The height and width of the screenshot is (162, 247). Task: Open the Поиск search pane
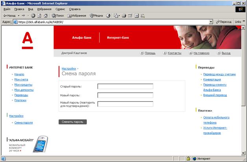click(x=58, y=16)
